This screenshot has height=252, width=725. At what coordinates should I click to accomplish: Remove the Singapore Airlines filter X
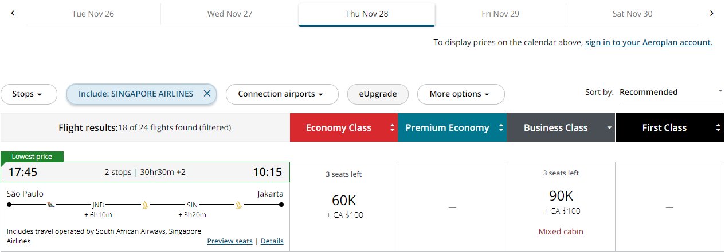point(207,94)
